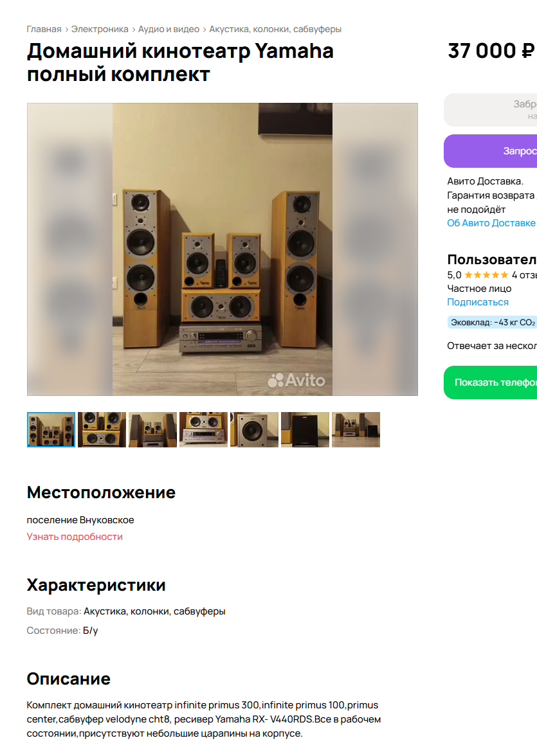Open Акустика, колонки, сабвуферы breadcrumb
Viewport: 537px width, 745px height.
pyautogui.click(x=275, y=29)
